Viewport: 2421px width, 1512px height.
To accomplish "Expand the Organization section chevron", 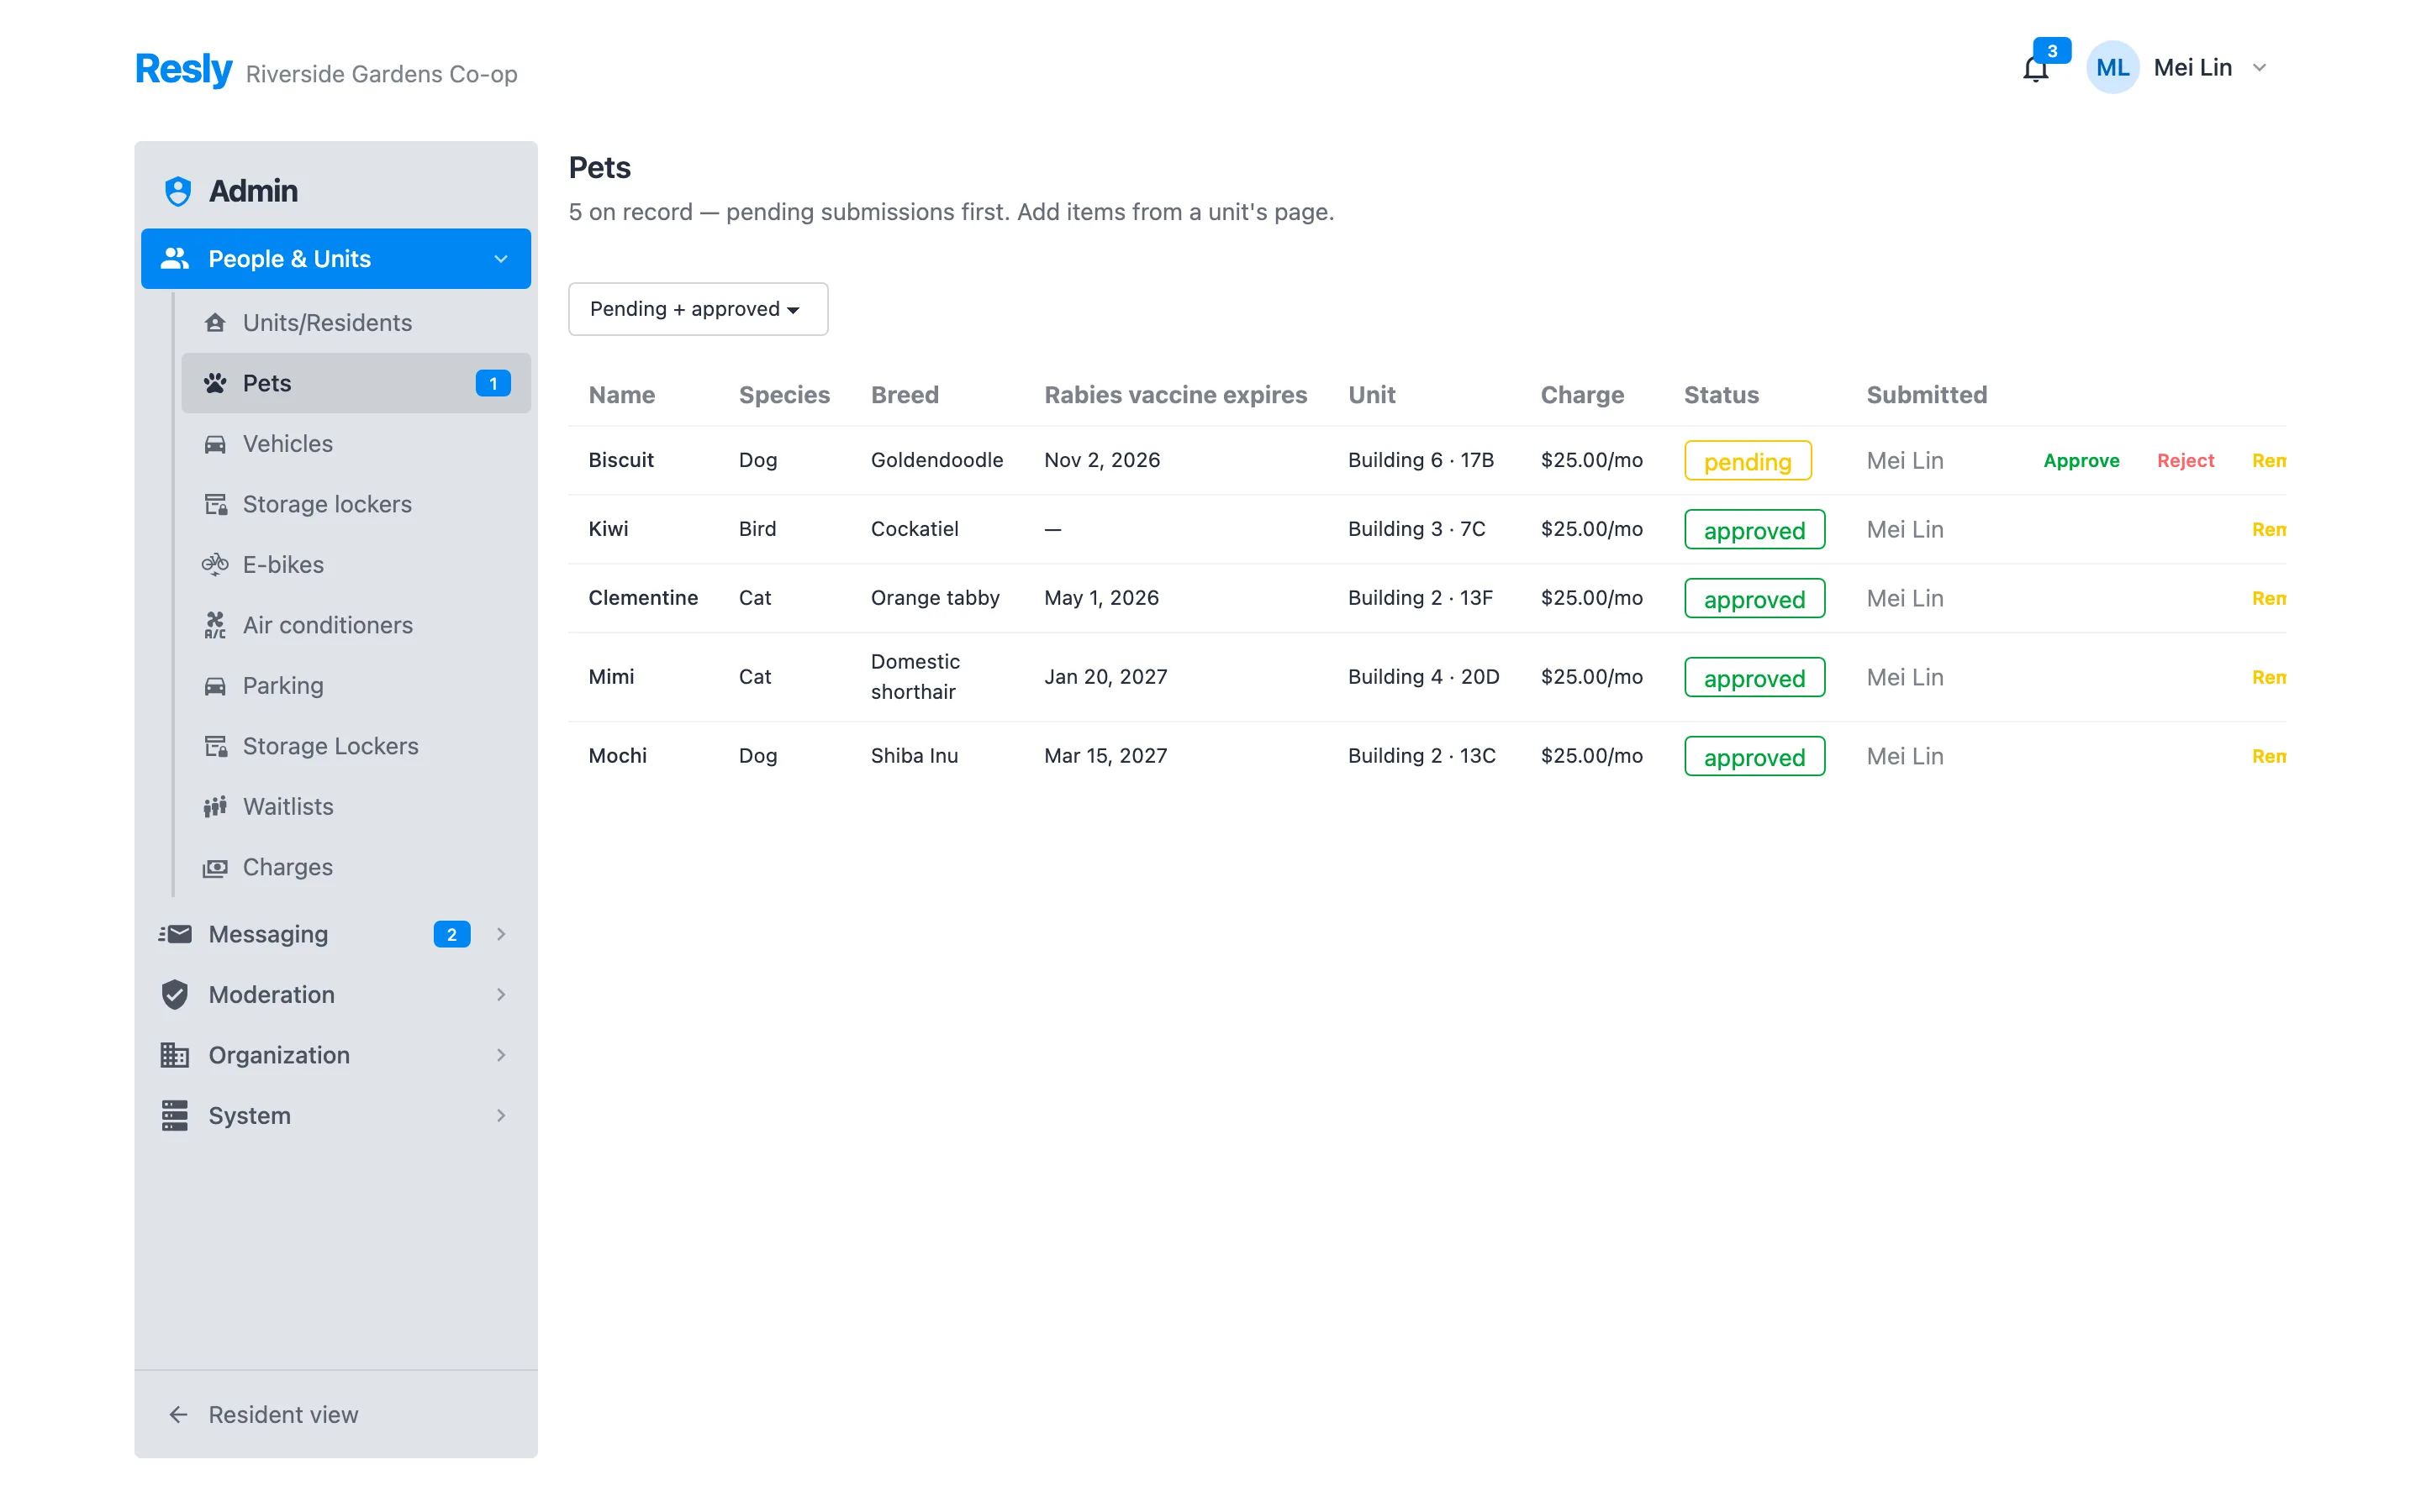I will (501, 1055).
